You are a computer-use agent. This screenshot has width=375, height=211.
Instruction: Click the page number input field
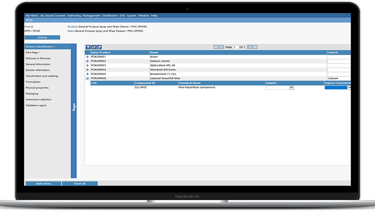[x=236, y=47]
